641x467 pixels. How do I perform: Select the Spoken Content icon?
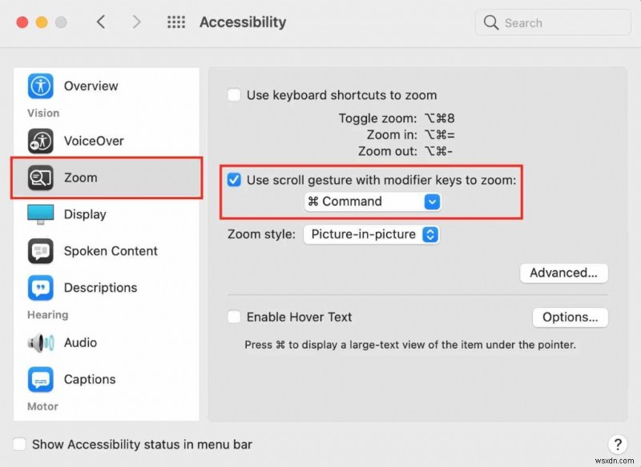click(40, 251)
